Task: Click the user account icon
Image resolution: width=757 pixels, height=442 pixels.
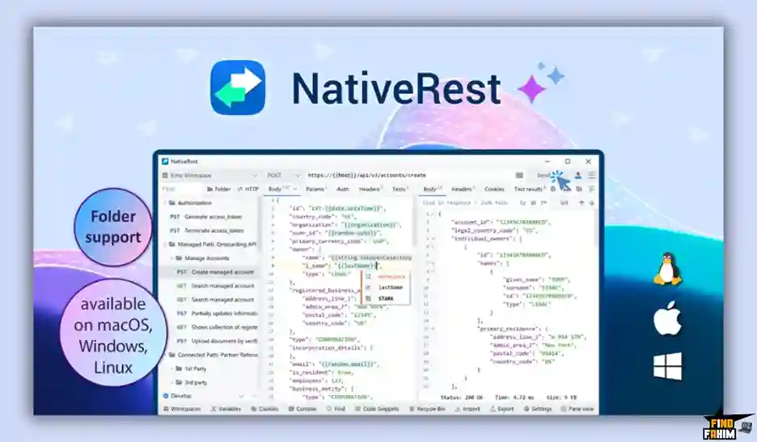Action: click(578, 176)
